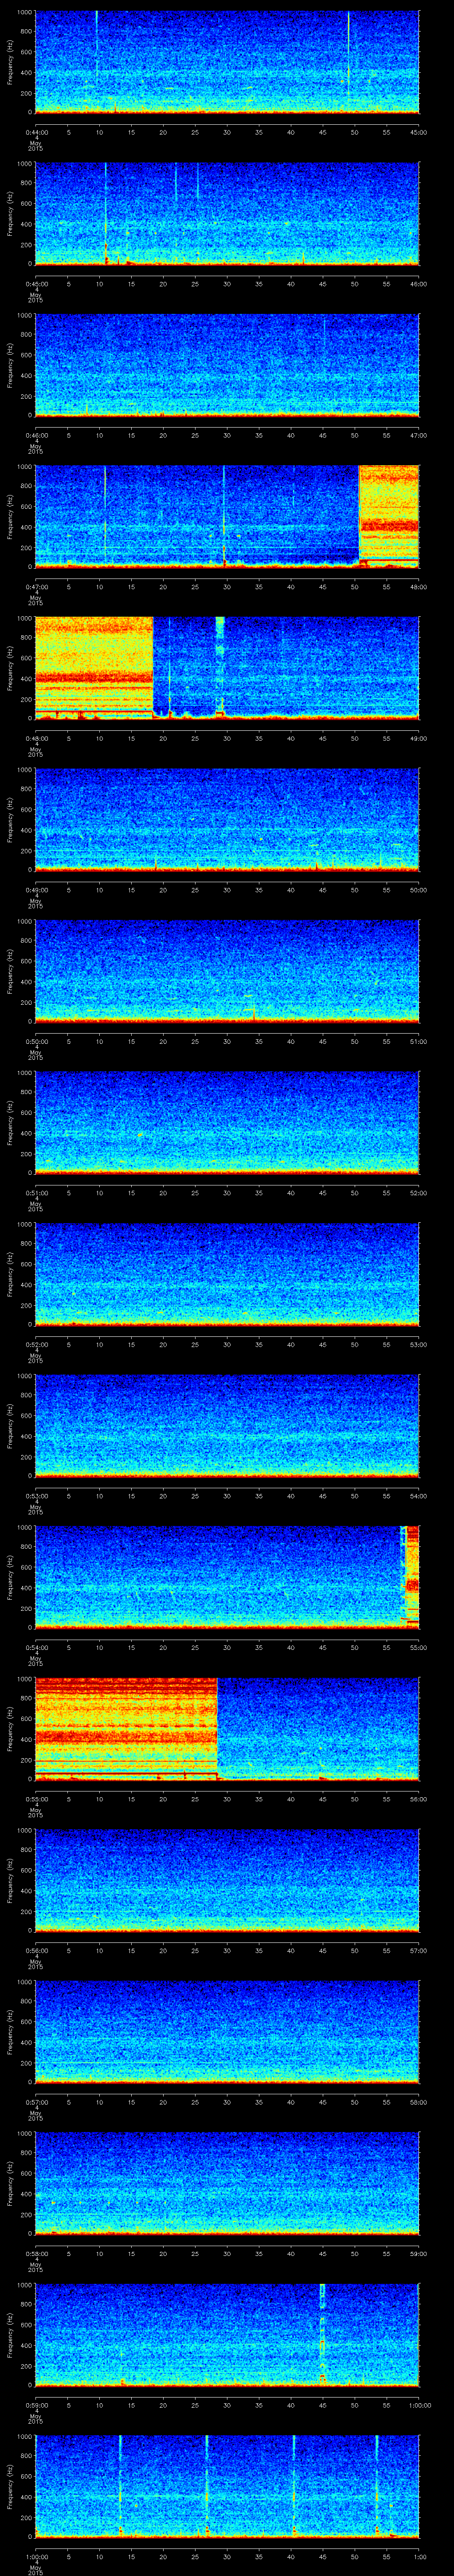Viewport: 454px width, 2576px height.
Task: Click the spectrogram panel starting at 0:55:00
Action: tap(227, 1728)
